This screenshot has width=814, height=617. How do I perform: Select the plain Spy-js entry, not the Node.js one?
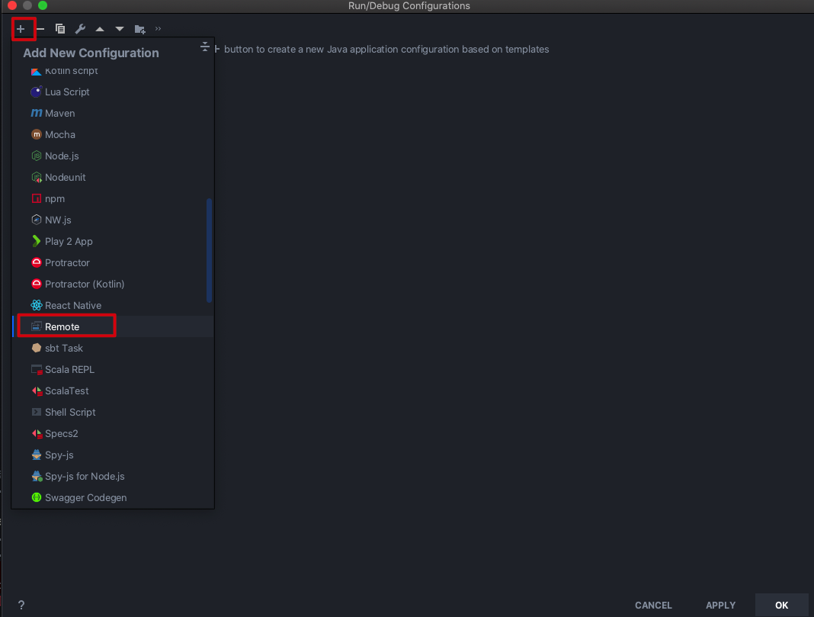(113, 455)
